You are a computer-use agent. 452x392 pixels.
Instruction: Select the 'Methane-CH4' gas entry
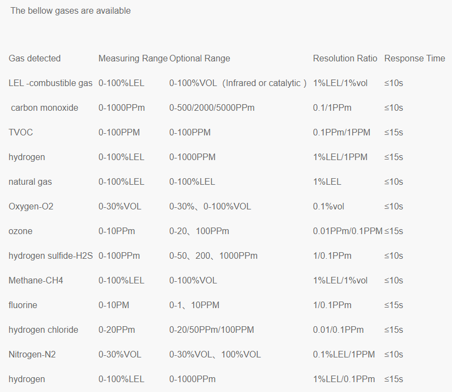tap(36, 280)
